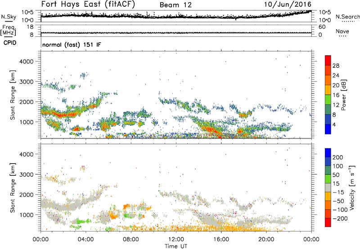Image resolution: width=360 pixels, height=249 pixels.
Task: Click the '16' tick on Power colorbar
Action: [336, 95]
